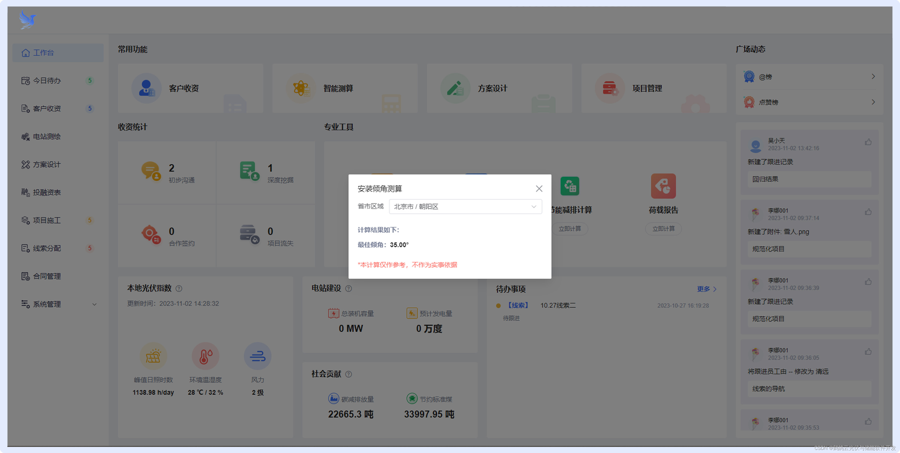
Task: Like 李娜001's 09:37:14 post
Action: [x=868, y=212]
